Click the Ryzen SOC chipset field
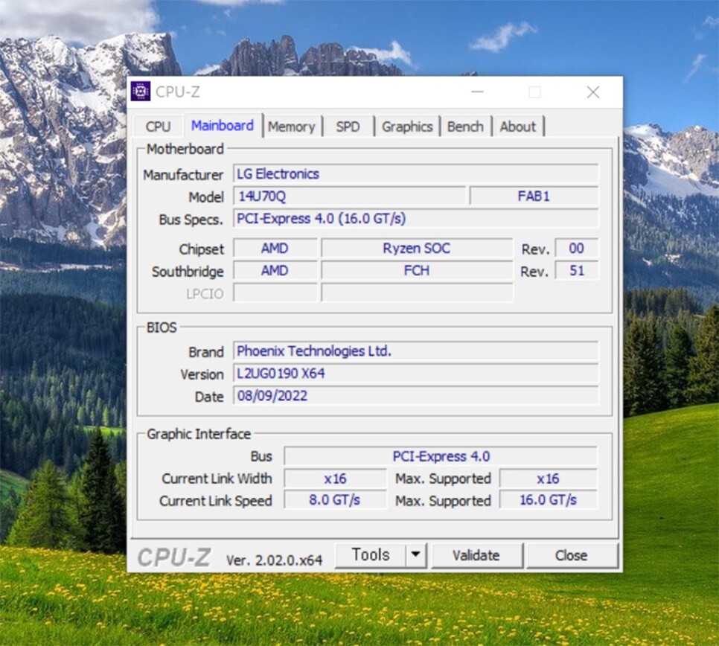 [417, 249]
